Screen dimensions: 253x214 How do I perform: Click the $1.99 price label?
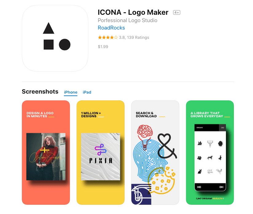coord(103,47)
